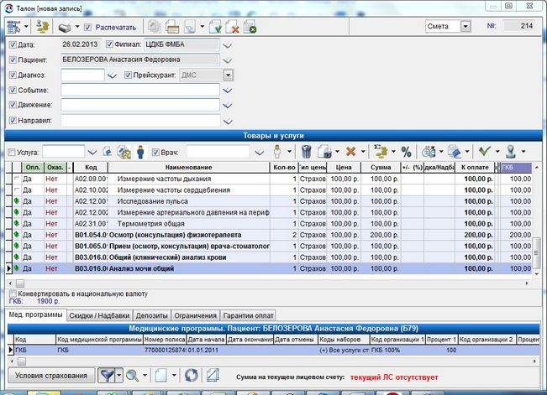Click the Цена column header
This screenshot has width=547, height=395.
coord(344,168)
